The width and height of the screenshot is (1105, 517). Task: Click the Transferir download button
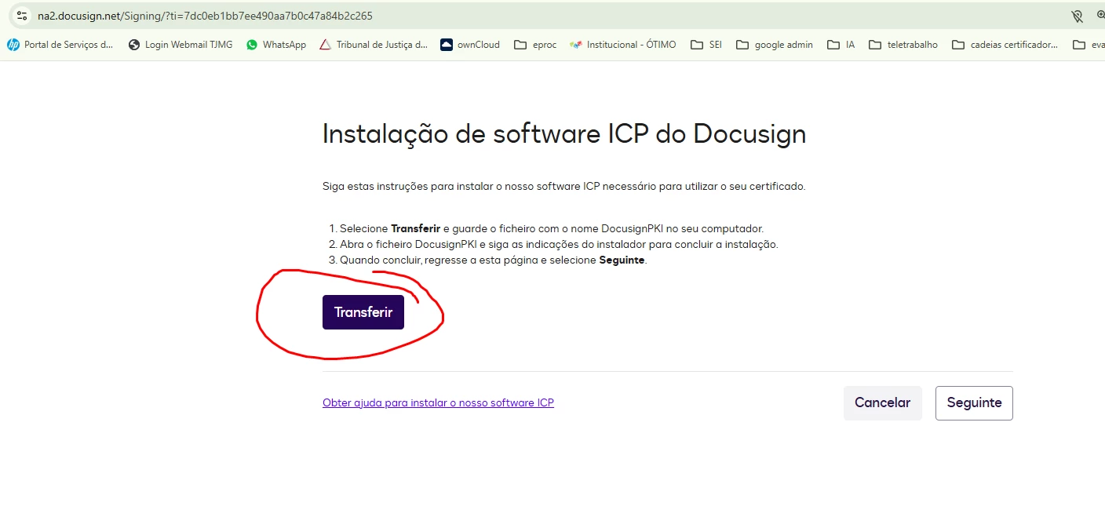click(363, 312)
